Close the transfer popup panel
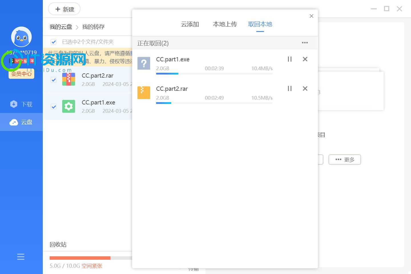This screenshot has height=274, width=411. [311, 16]
